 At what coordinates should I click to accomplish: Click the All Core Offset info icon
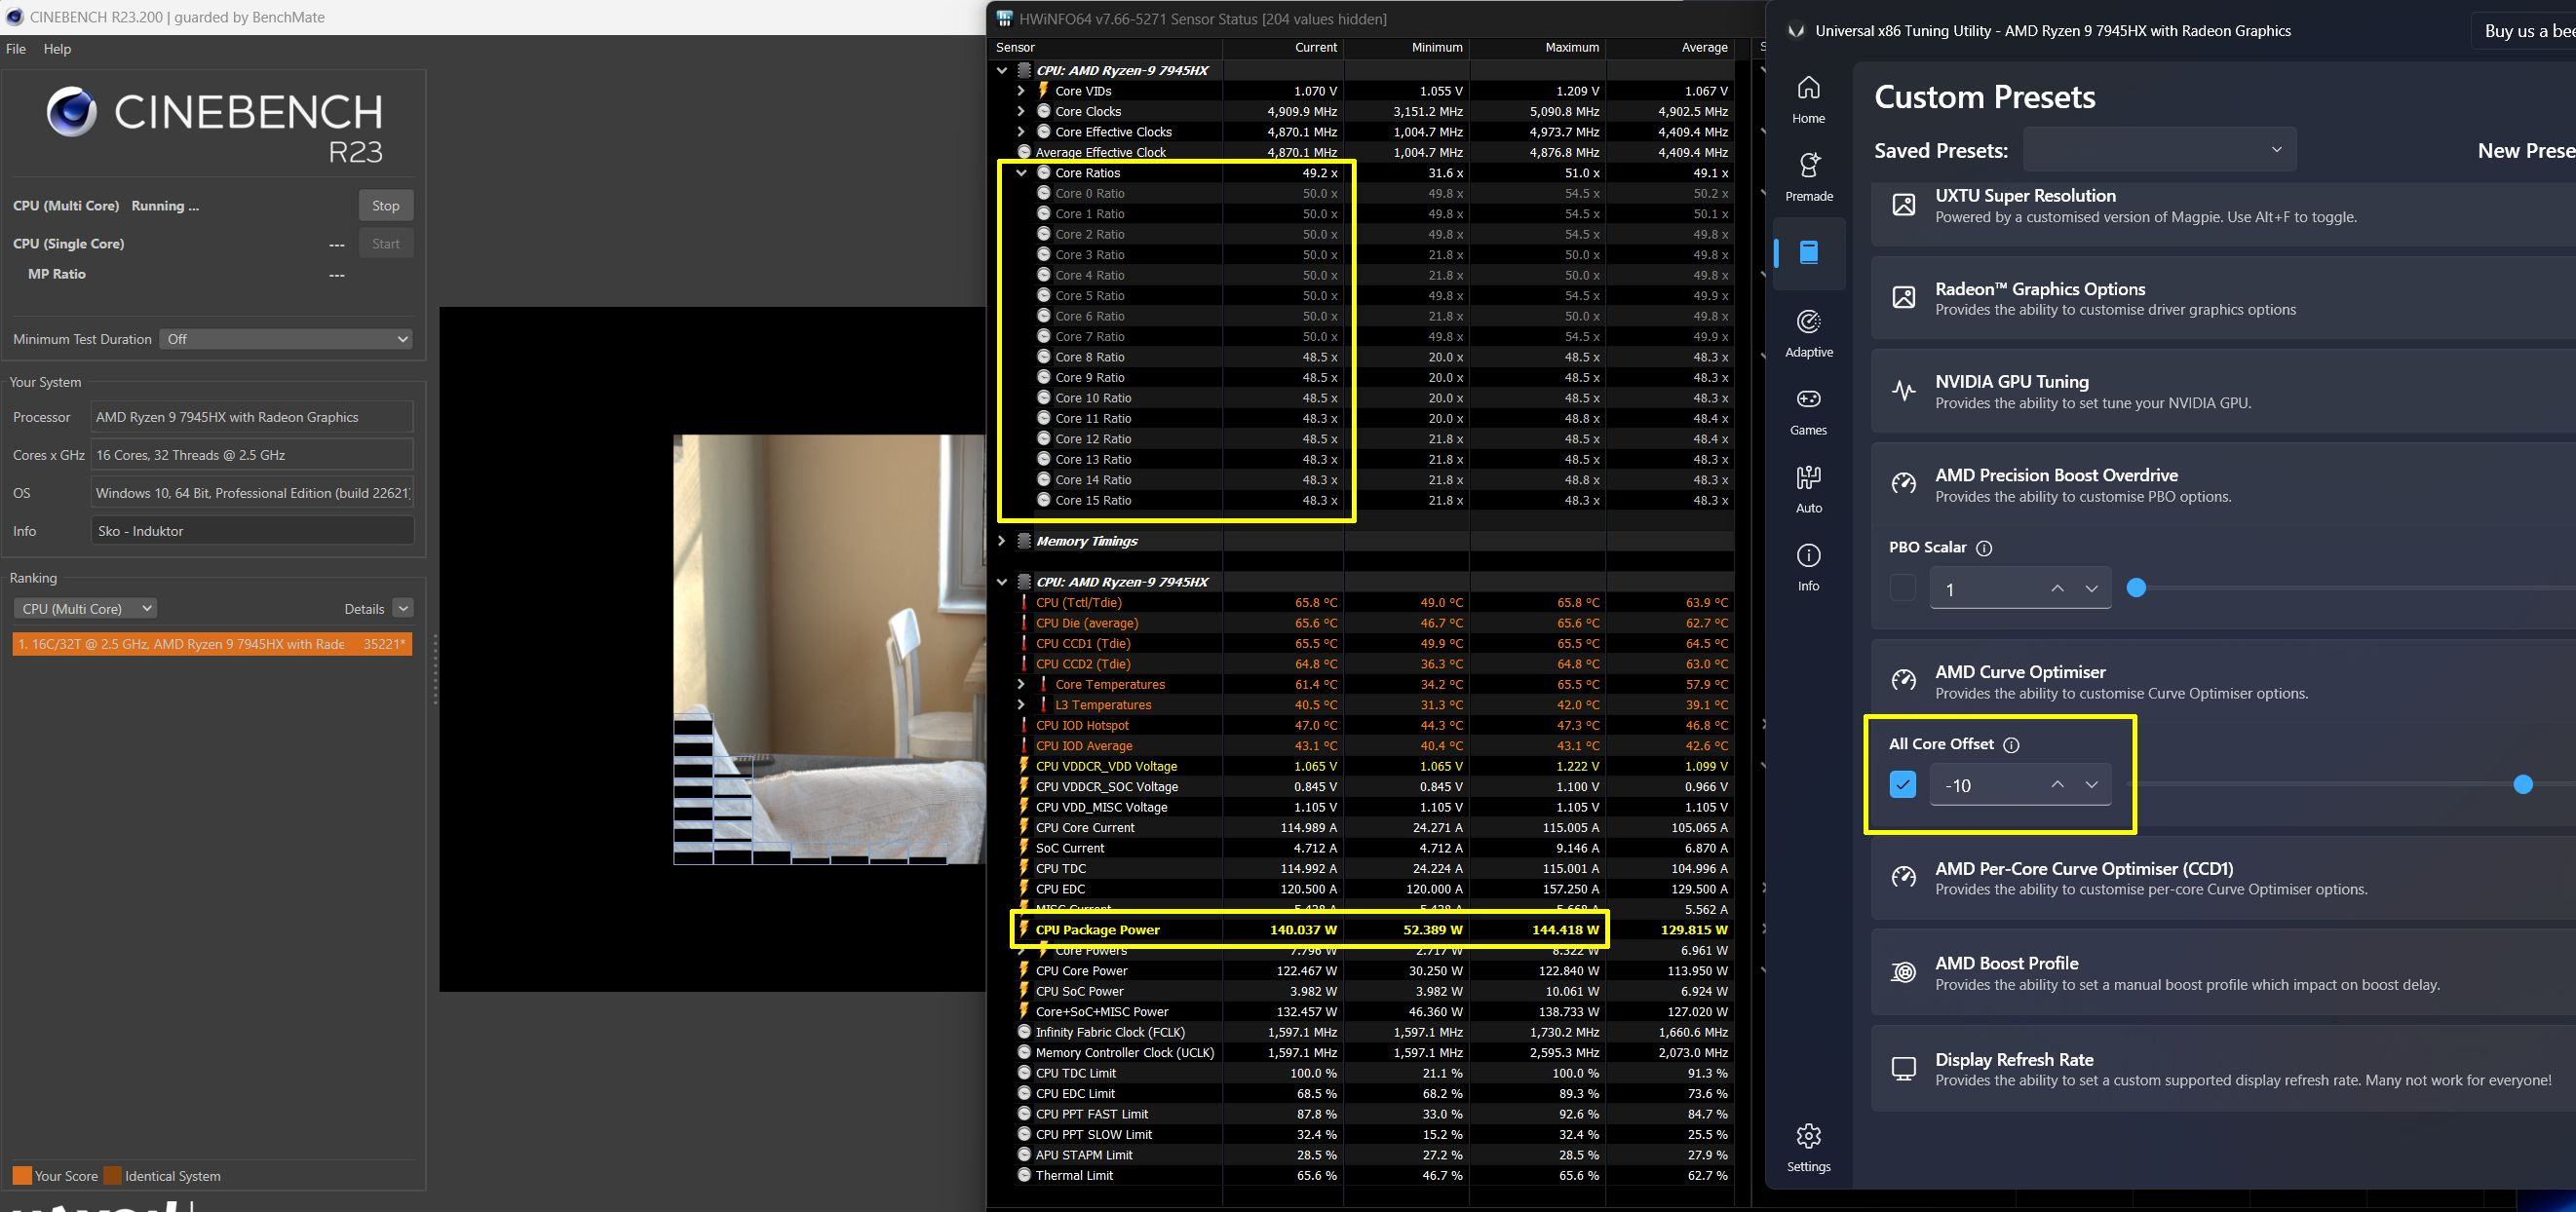2012,745
